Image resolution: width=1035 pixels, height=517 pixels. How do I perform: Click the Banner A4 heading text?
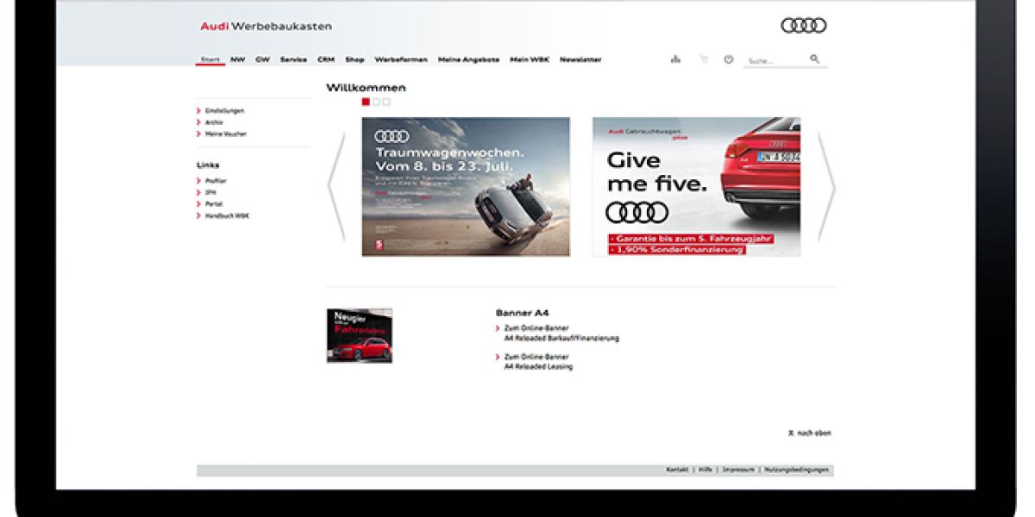pyautogui.click(x=523, y=314)
